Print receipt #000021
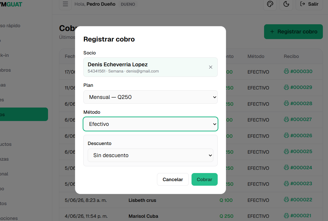 pyautogui.click(x=298, y=216)
